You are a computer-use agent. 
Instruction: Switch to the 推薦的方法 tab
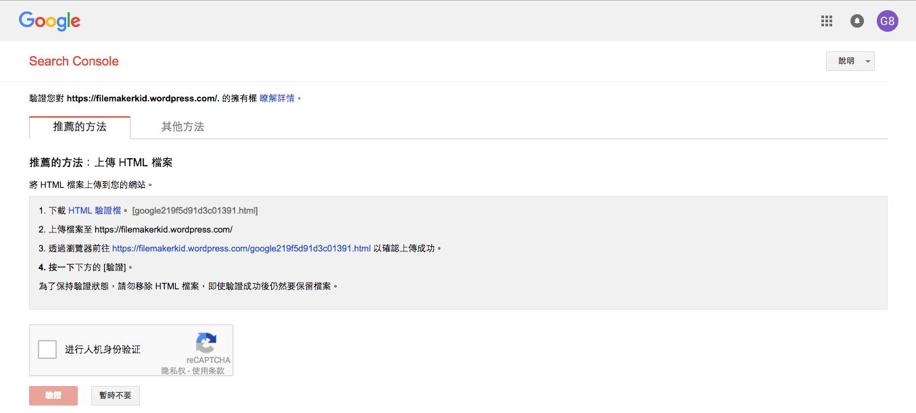tap(80, 127)
